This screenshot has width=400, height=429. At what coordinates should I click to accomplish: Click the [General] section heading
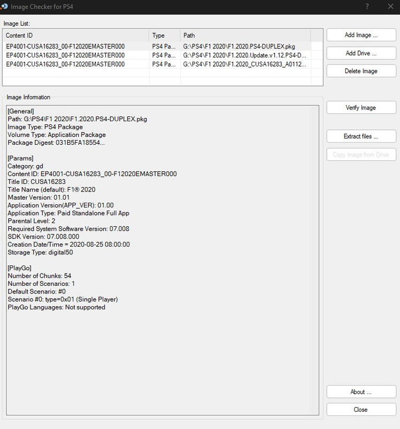point(21,111)
